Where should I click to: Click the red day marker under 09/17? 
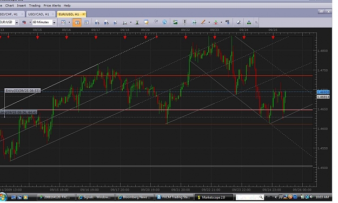[96, 37]
